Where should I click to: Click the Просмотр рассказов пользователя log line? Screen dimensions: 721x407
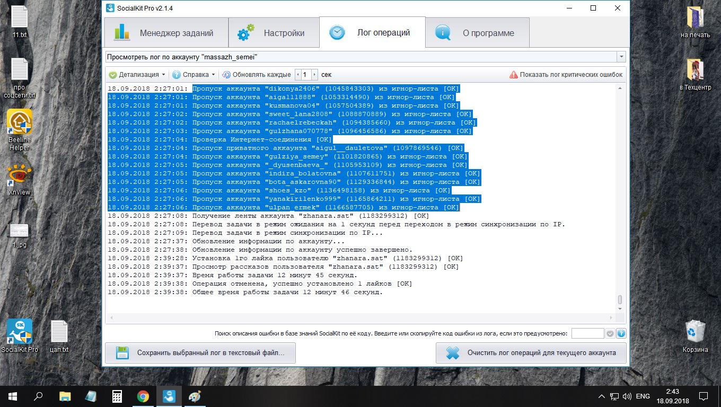(x=284, y=267)
